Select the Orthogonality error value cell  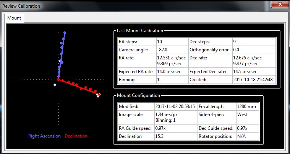254,50
